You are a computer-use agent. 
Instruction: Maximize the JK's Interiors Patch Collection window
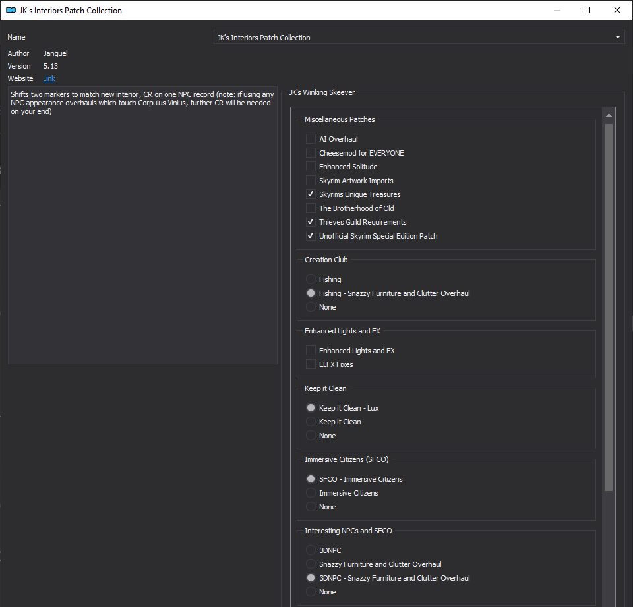coord(587,10)
